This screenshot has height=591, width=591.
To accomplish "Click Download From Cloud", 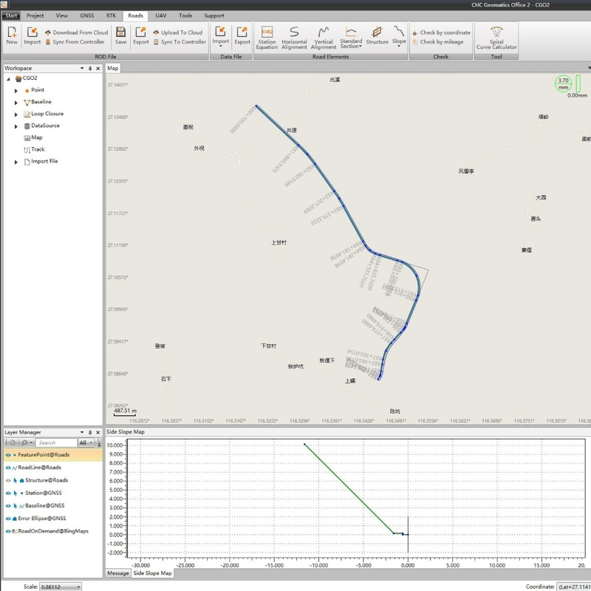I will pos(78,32).
